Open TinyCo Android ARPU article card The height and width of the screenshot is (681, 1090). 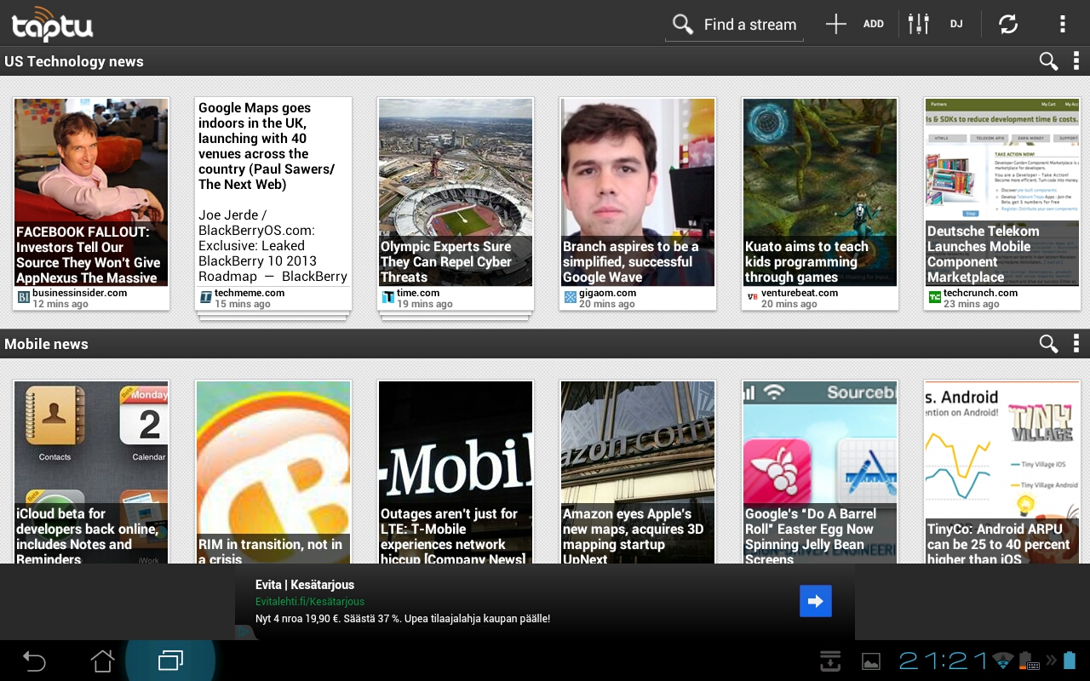[x=1002, y=472]
